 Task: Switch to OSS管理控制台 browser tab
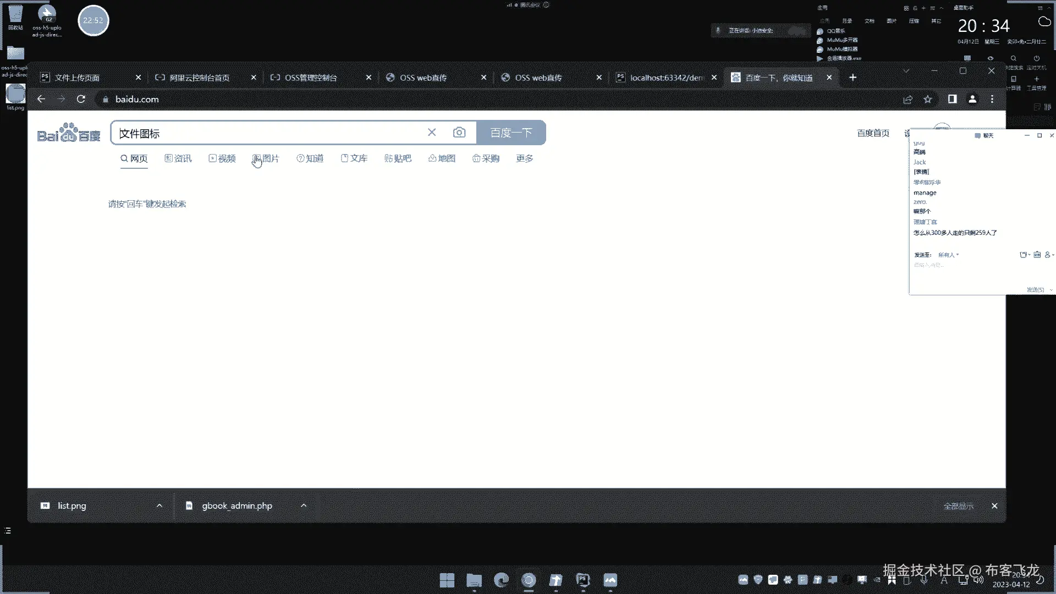pyautogui.click(x=311, y=78)
